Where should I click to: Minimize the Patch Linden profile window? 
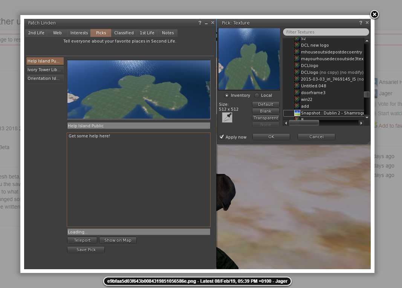click(x=206, y=23)
